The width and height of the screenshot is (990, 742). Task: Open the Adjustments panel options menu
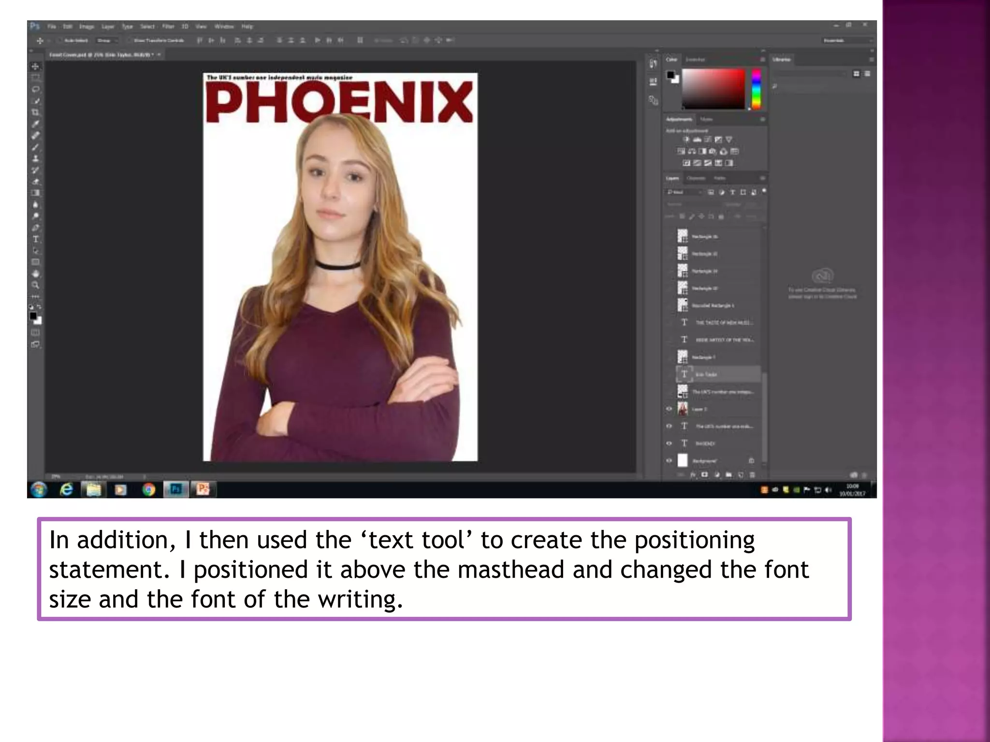pos(762,119)
